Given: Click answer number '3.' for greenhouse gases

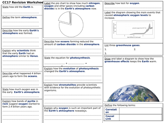Looking at the screenshot, I should 106,53.
